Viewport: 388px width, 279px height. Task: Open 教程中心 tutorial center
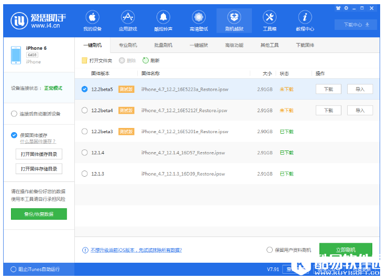(305, 20)
